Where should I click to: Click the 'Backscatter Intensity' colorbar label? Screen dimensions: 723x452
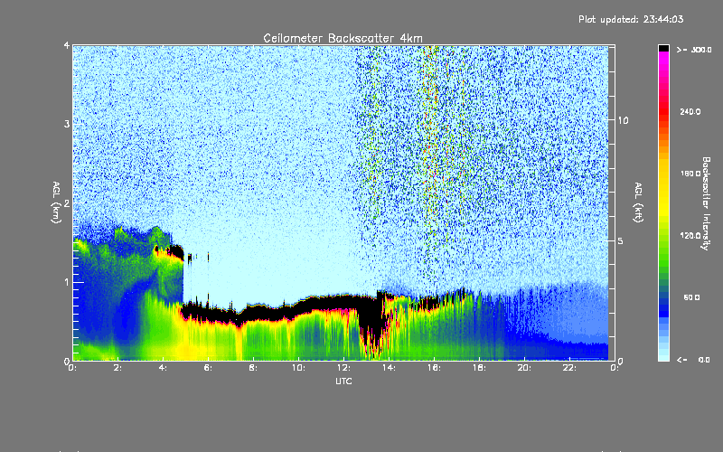click(x=705, y=203)
